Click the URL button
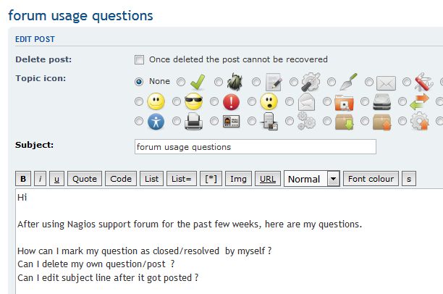This screenshot has width=443, height=294. coord(267,179)
